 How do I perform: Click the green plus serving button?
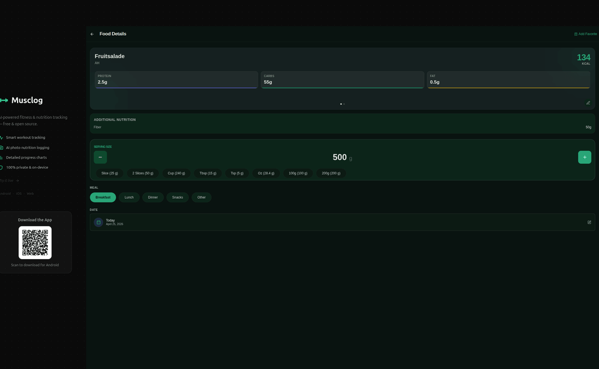pos(584,157)
